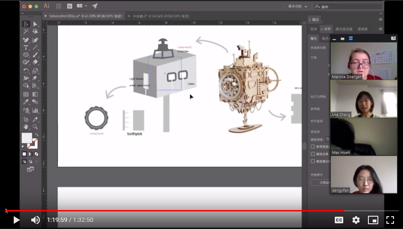Enable Draw Behind mode
The width and height of the screenshot is (403, 229).
click(30, 161)
